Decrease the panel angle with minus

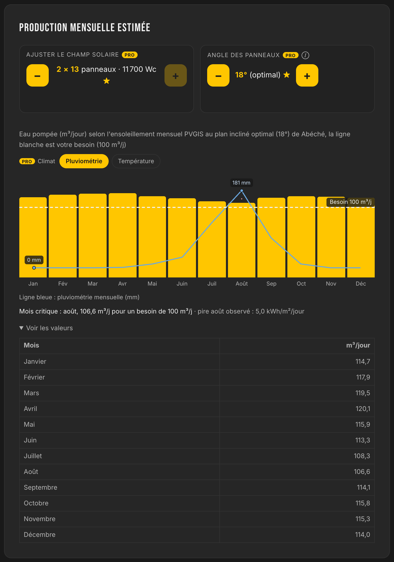coord(218,75)
